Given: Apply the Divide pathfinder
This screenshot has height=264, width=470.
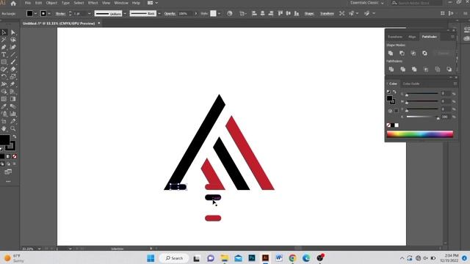Looking at the screenshot, I should tap(391, 69).
